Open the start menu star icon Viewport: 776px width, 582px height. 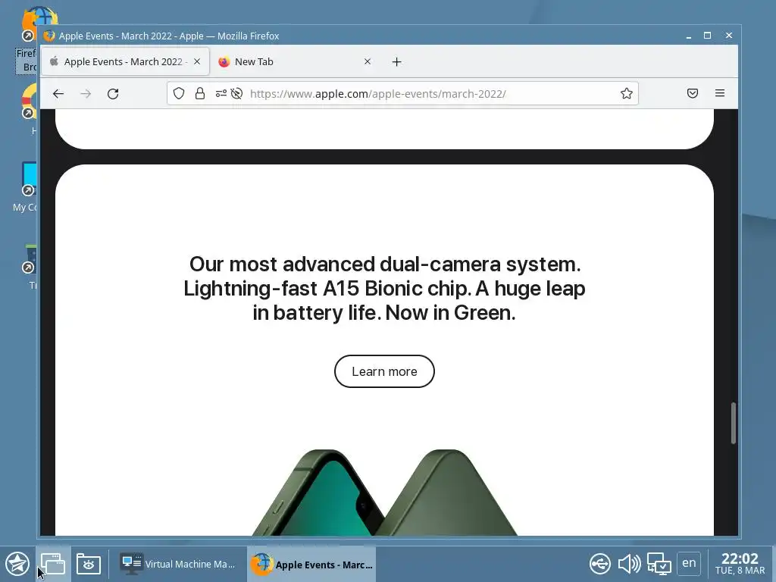click(x=17, y=564)
